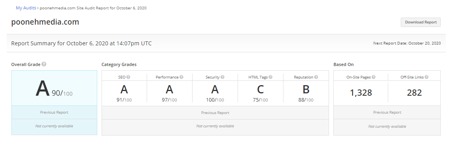Download the site audit report
458x141 pixels.
(x=421, y=22)
